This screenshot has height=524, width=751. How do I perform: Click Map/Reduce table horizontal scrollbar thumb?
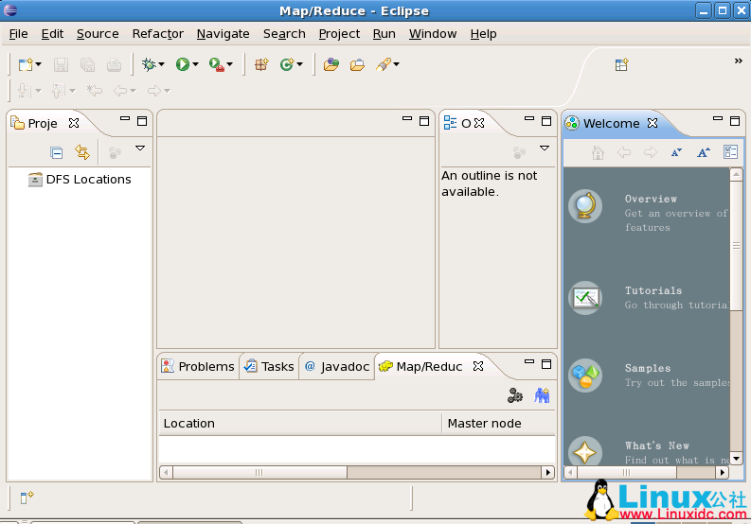tap(259, 473)
